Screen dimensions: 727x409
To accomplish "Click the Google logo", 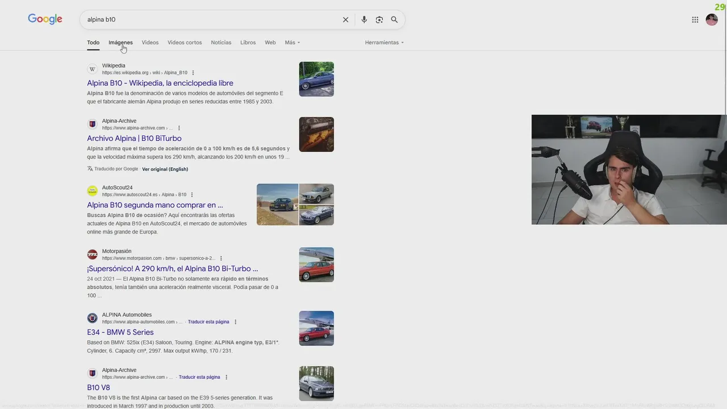I will [45, 19].
